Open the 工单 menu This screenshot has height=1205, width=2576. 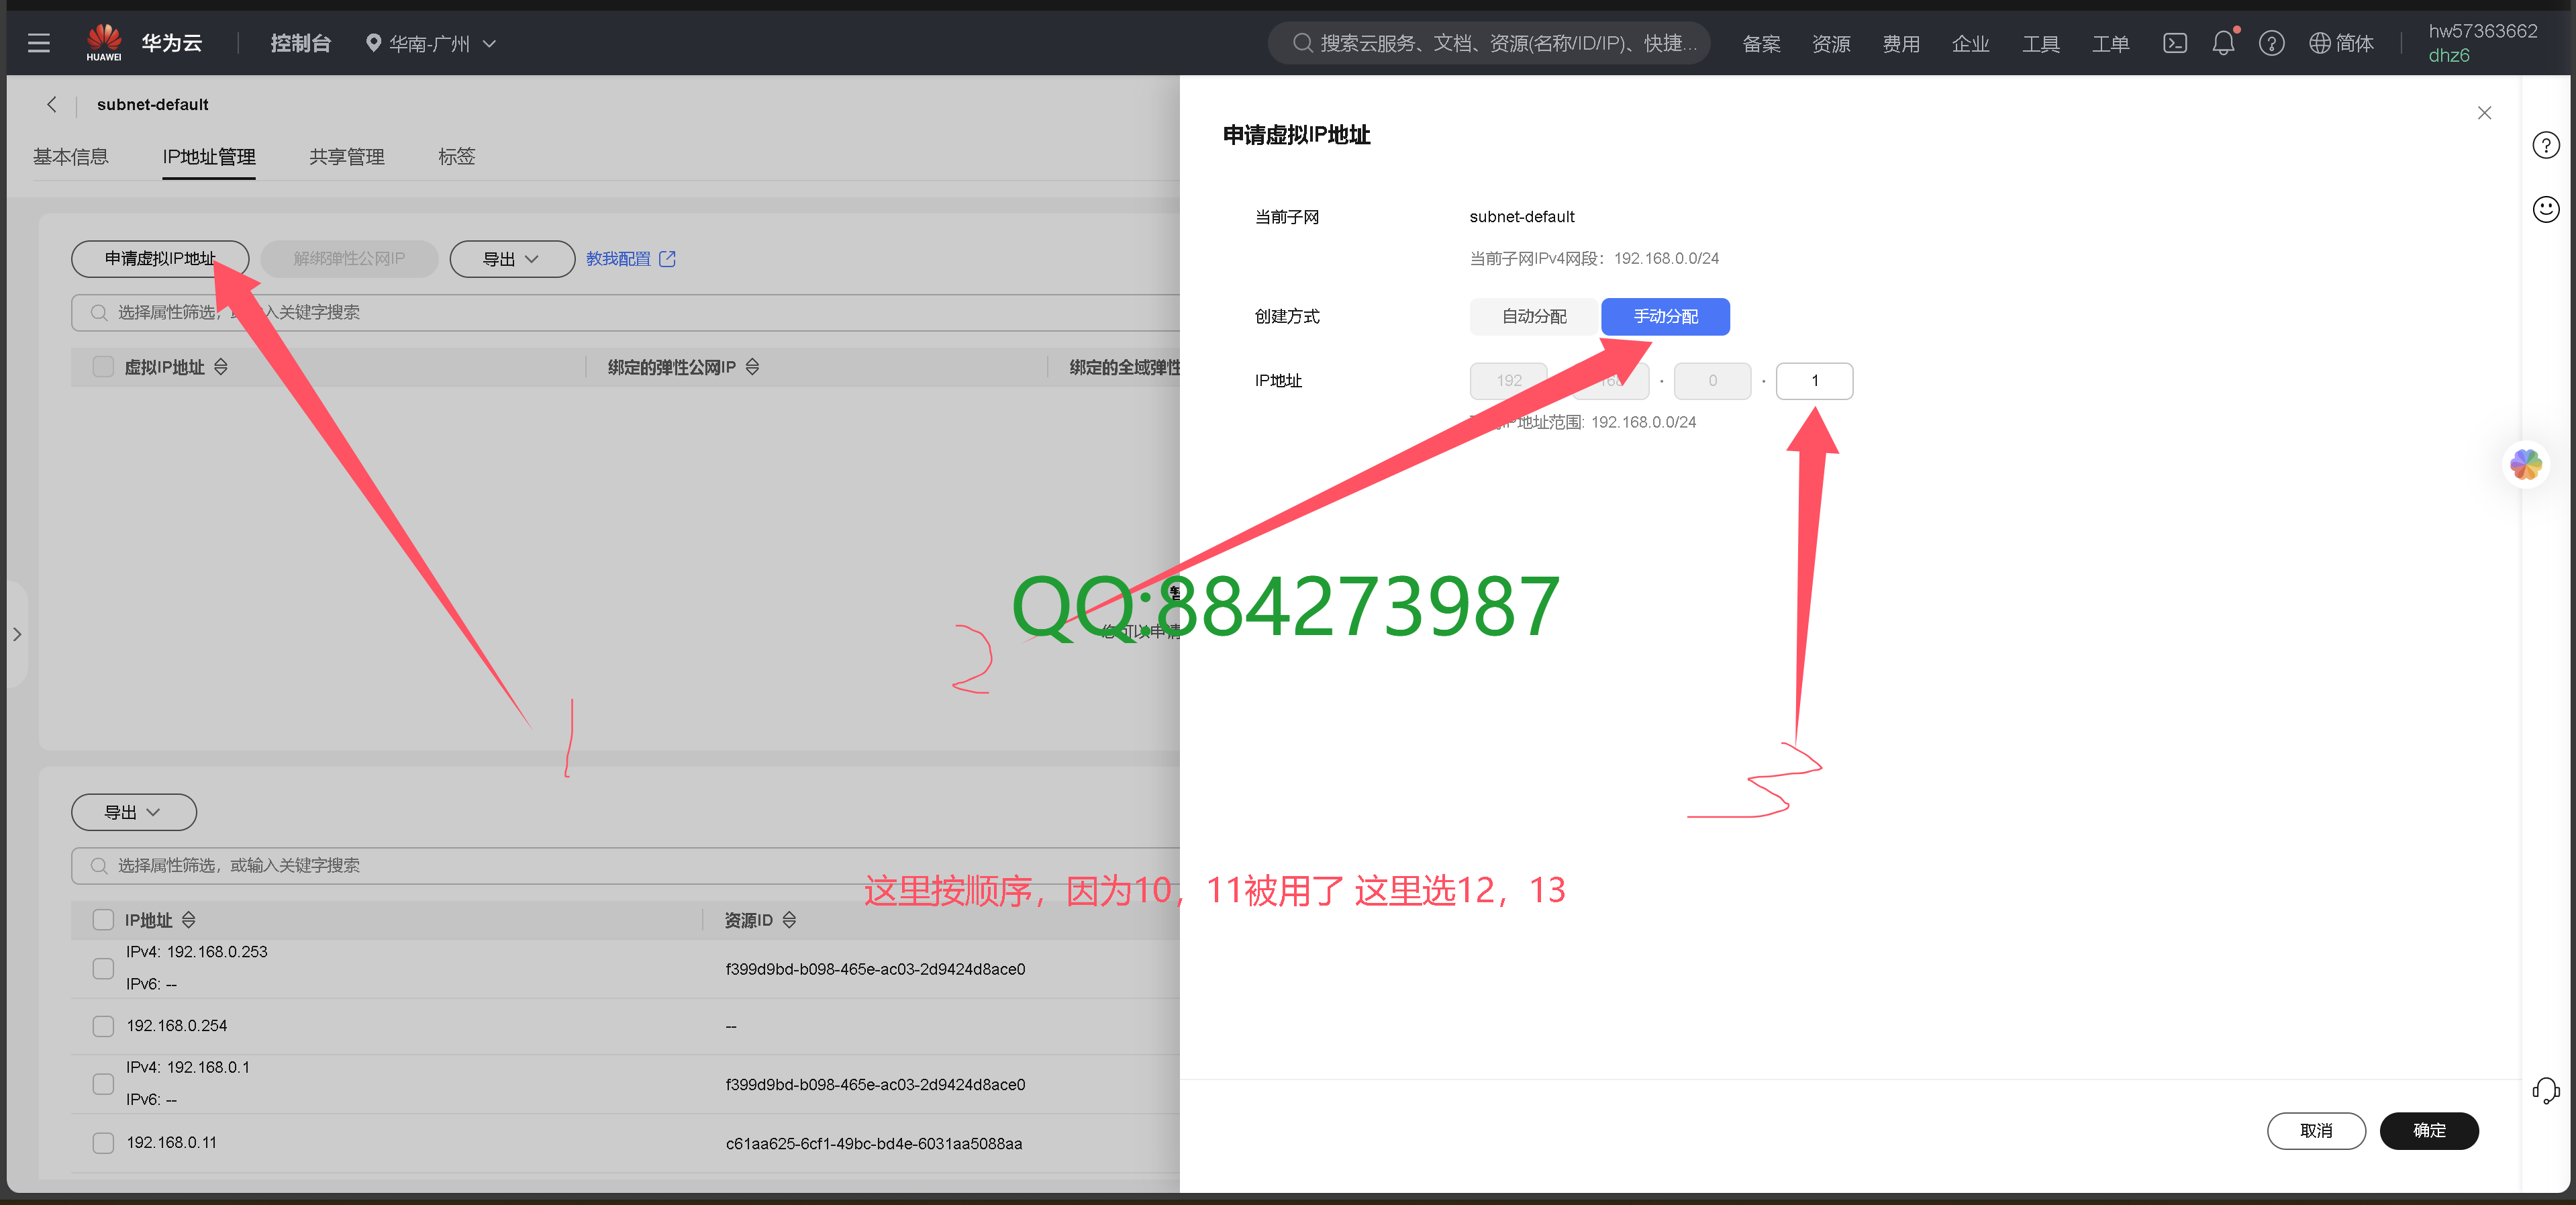pyautogui.click(x=2111, y=43)
